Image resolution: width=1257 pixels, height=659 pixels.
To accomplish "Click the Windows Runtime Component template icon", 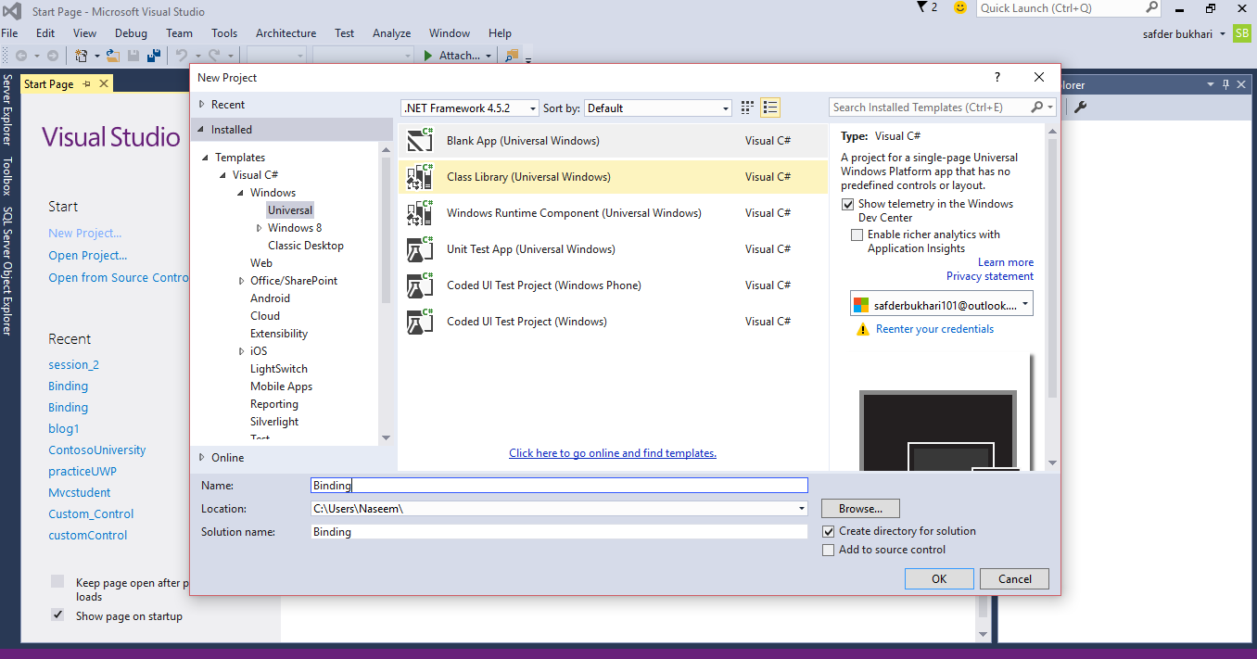I will coord(420,213).
